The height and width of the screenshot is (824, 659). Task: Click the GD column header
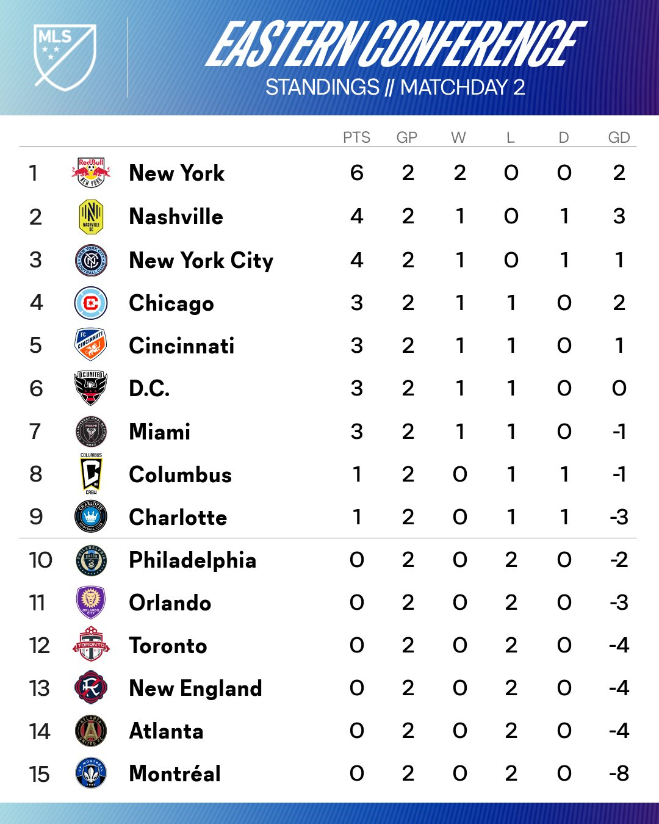(x=619, y=137)
